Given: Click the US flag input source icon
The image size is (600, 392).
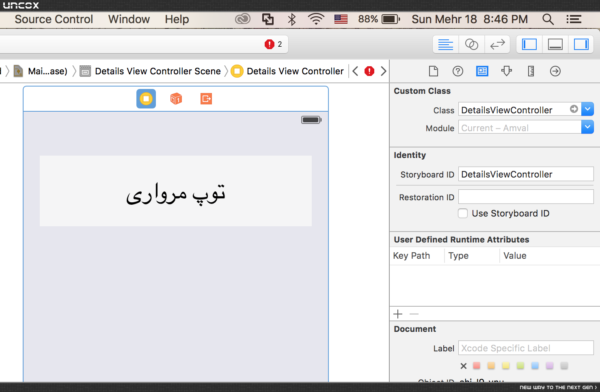Looking at the screenshot, I should (x=341, y=19).
